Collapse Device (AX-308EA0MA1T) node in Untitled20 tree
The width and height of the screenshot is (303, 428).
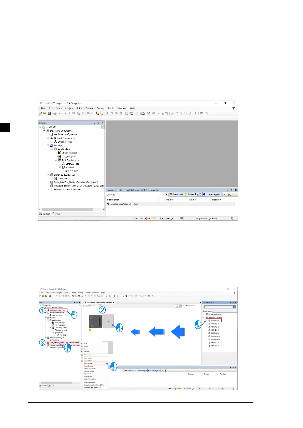click(44, 131)
